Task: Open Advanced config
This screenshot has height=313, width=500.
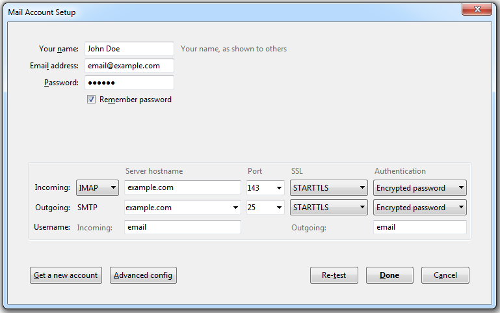Action: point(143,275)
